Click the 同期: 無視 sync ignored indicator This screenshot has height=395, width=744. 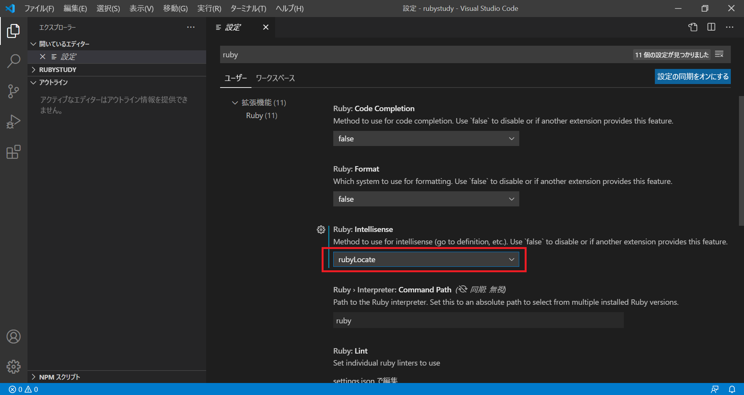pyautogui.click(x=480, y=290)
